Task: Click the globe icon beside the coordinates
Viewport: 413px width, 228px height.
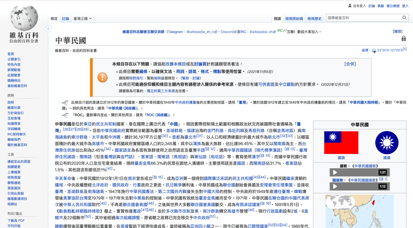Action: (374, 50)
